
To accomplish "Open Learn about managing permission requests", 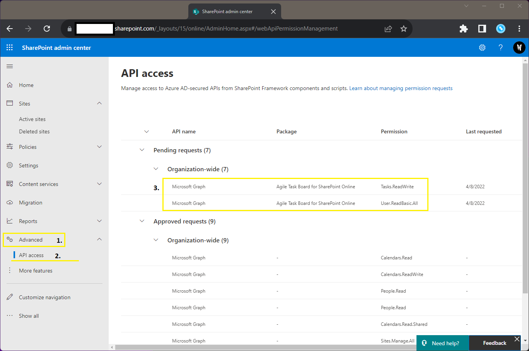I will click(x=401, y=88).
